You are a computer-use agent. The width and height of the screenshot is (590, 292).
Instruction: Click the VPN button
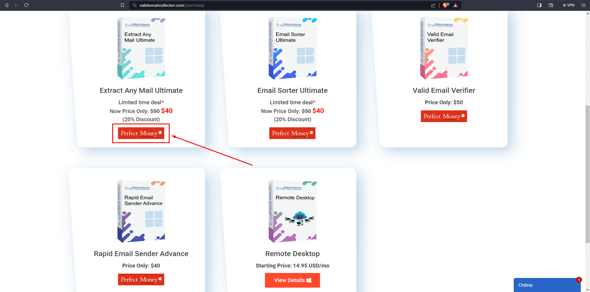[x=568, y=5]
